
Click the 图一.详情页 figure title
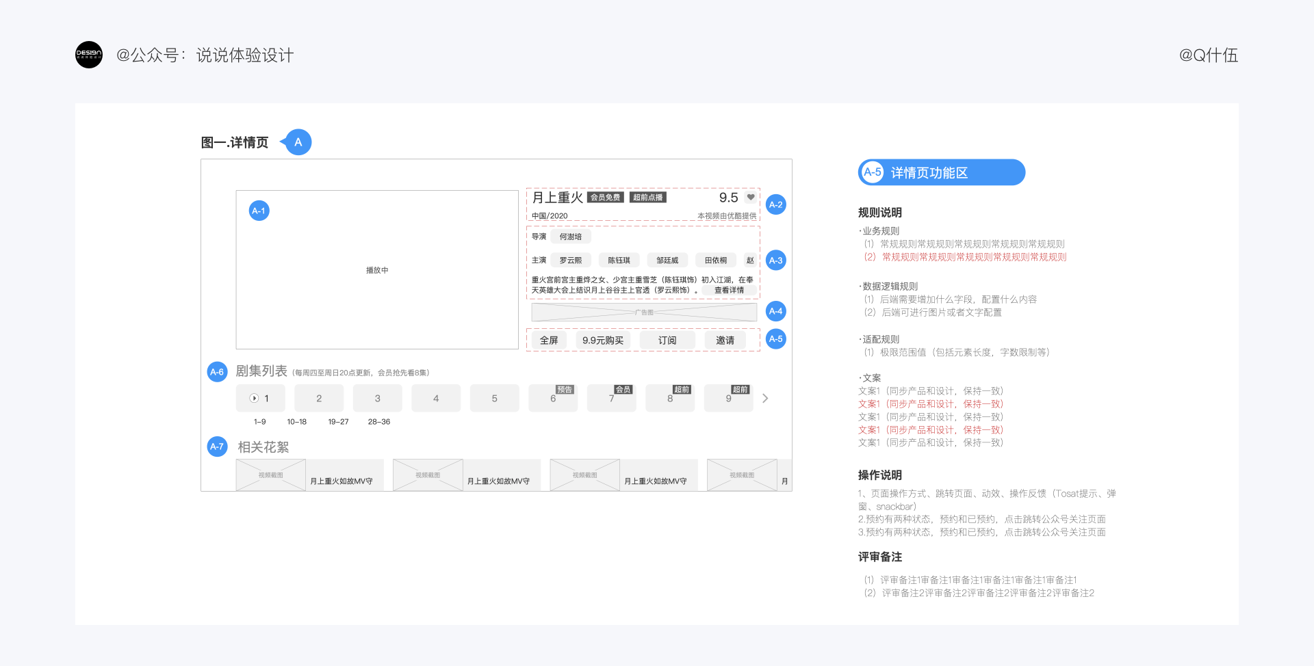pos(235,142)
